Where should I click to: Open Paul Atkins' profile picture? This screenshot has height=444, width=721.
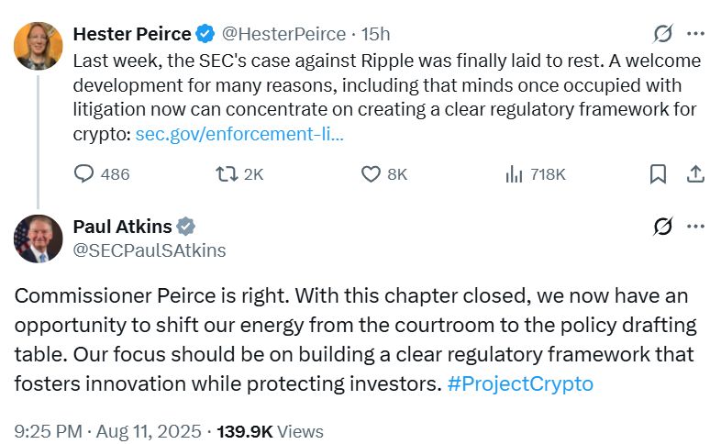[x=38, y=238]
